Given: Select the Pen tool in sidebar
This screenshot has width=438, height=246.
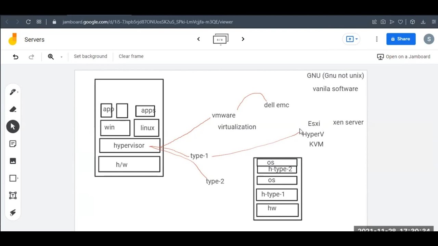Looking at the screenshot, I should (x=13, y=92).
